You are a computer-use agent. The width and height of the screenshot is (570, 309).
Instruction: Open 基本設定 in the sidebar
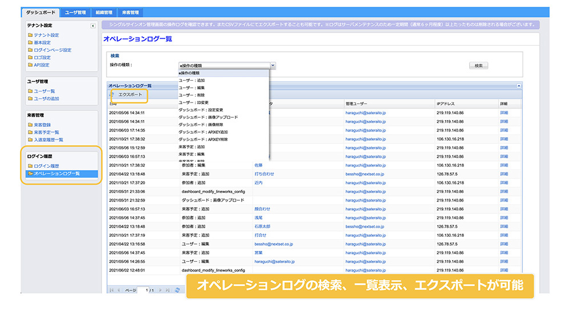coord(42,43)
